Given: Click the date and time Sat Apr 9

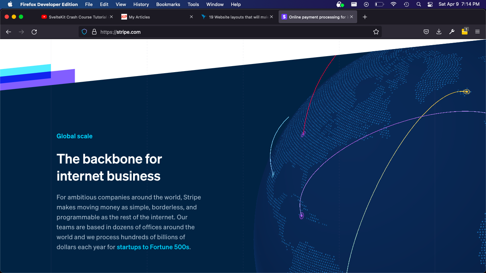Looking at the screenshot, I should (x=459, y=4).
